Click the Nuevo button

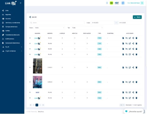point(137,17)
